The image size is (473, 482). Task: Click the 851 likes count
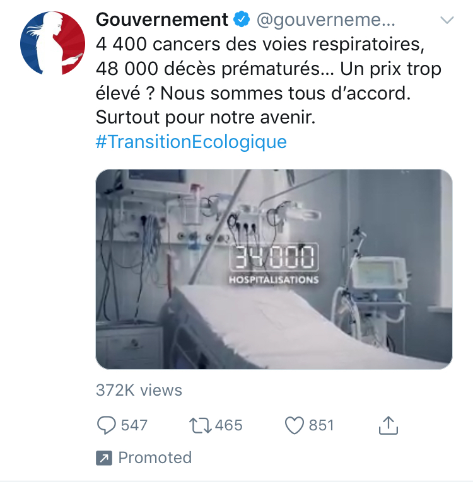point(321,425)
